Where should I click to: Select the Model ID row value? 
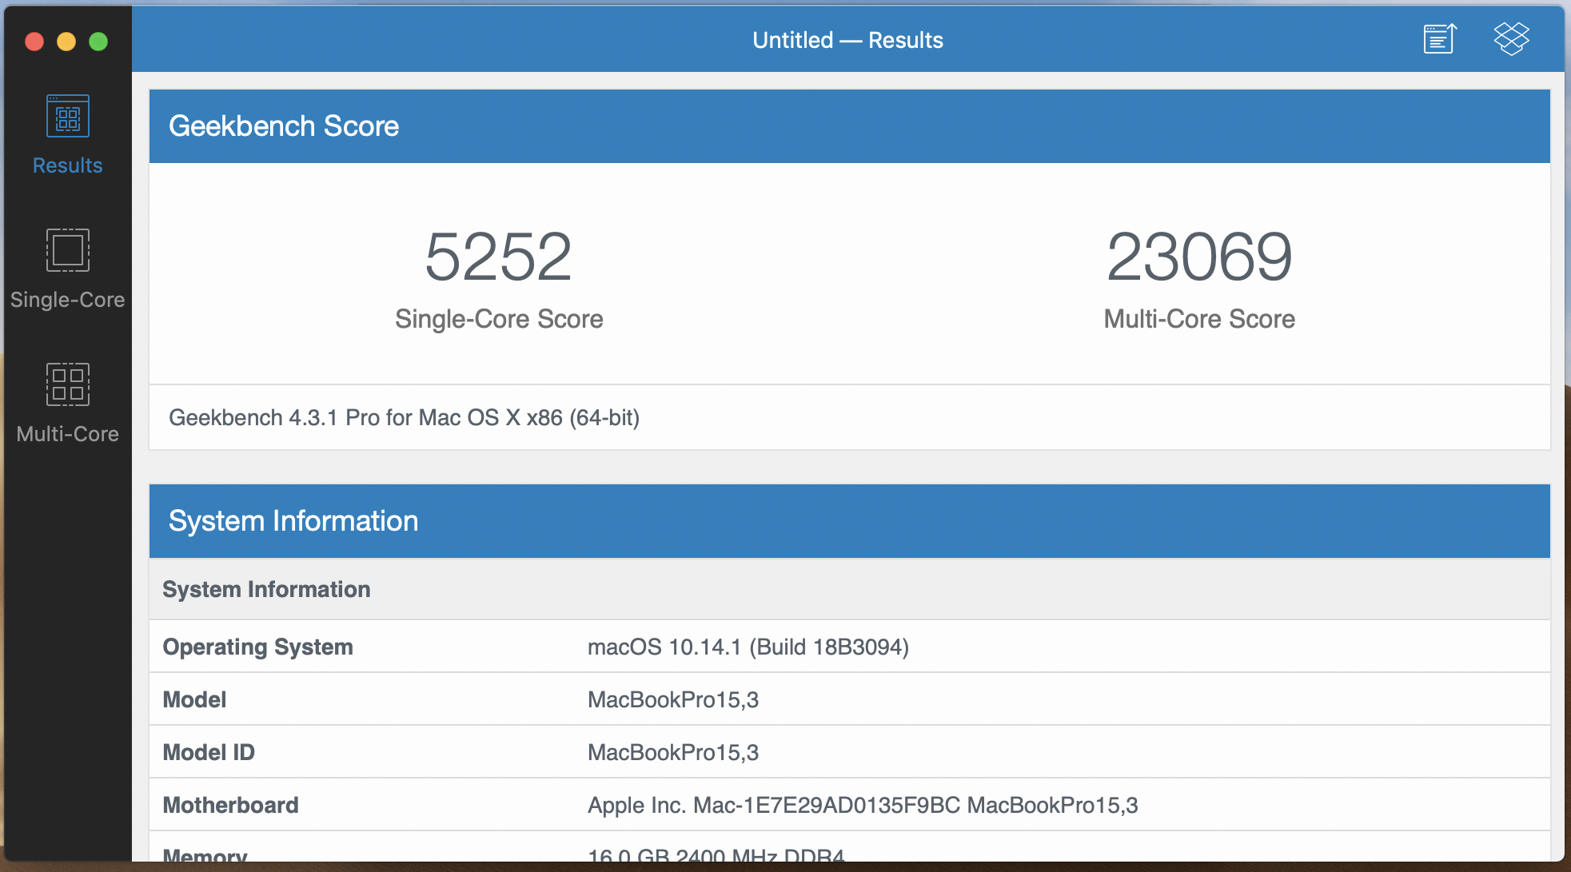pos(672,752)
